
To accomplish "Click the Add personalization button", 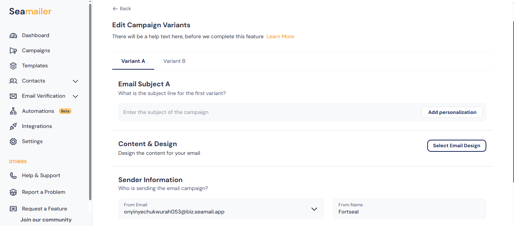I will (x=452, y=112).
